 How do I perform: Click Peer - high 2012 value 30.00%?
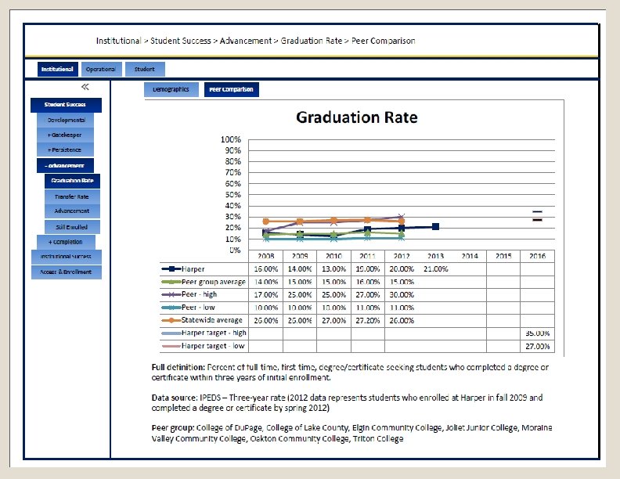[x=402, y=295]
